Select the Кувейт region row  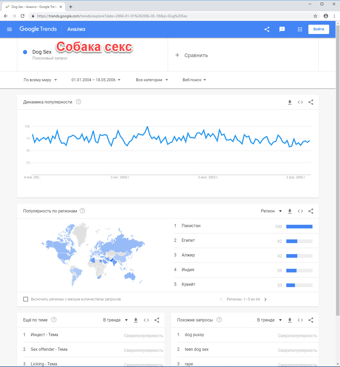click(x=246, y=284)
